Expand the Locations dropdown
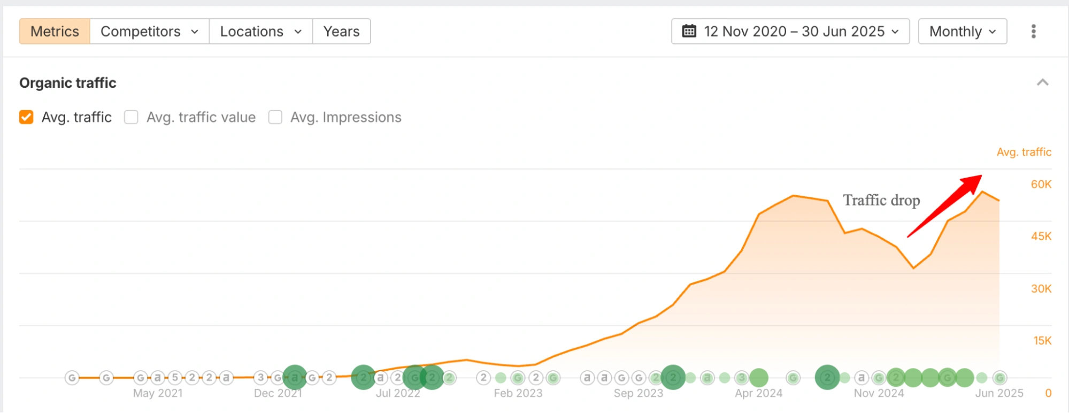Screen dimensions: 1069x413 point(260,32)
